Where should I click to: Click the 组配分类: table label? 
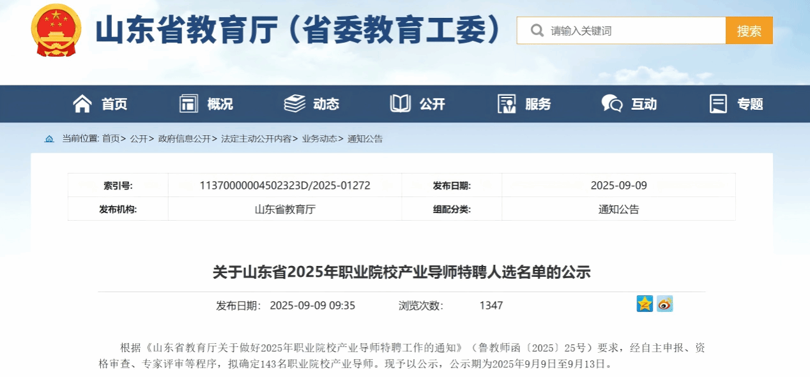click(452, 209)
